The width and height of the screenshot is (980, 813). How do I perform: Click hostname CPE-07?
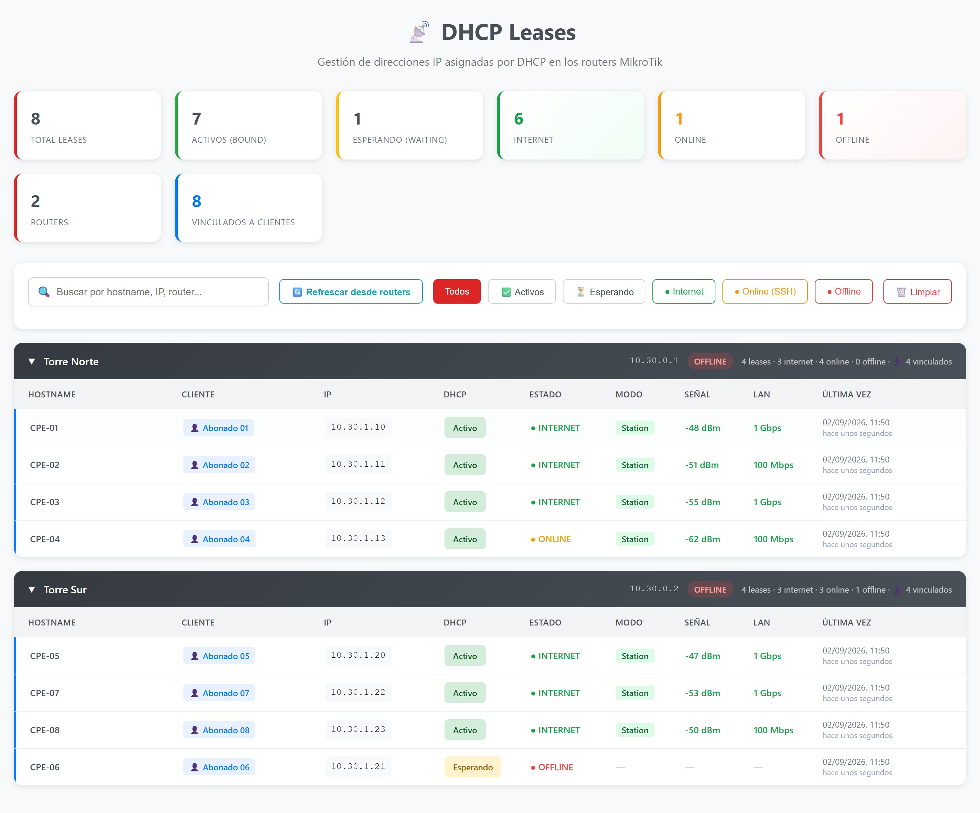(45, 693)
